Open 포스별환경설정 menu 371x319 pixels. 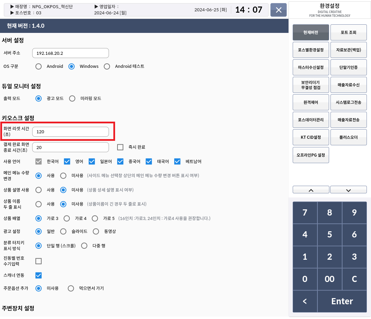tap(311, 50)
